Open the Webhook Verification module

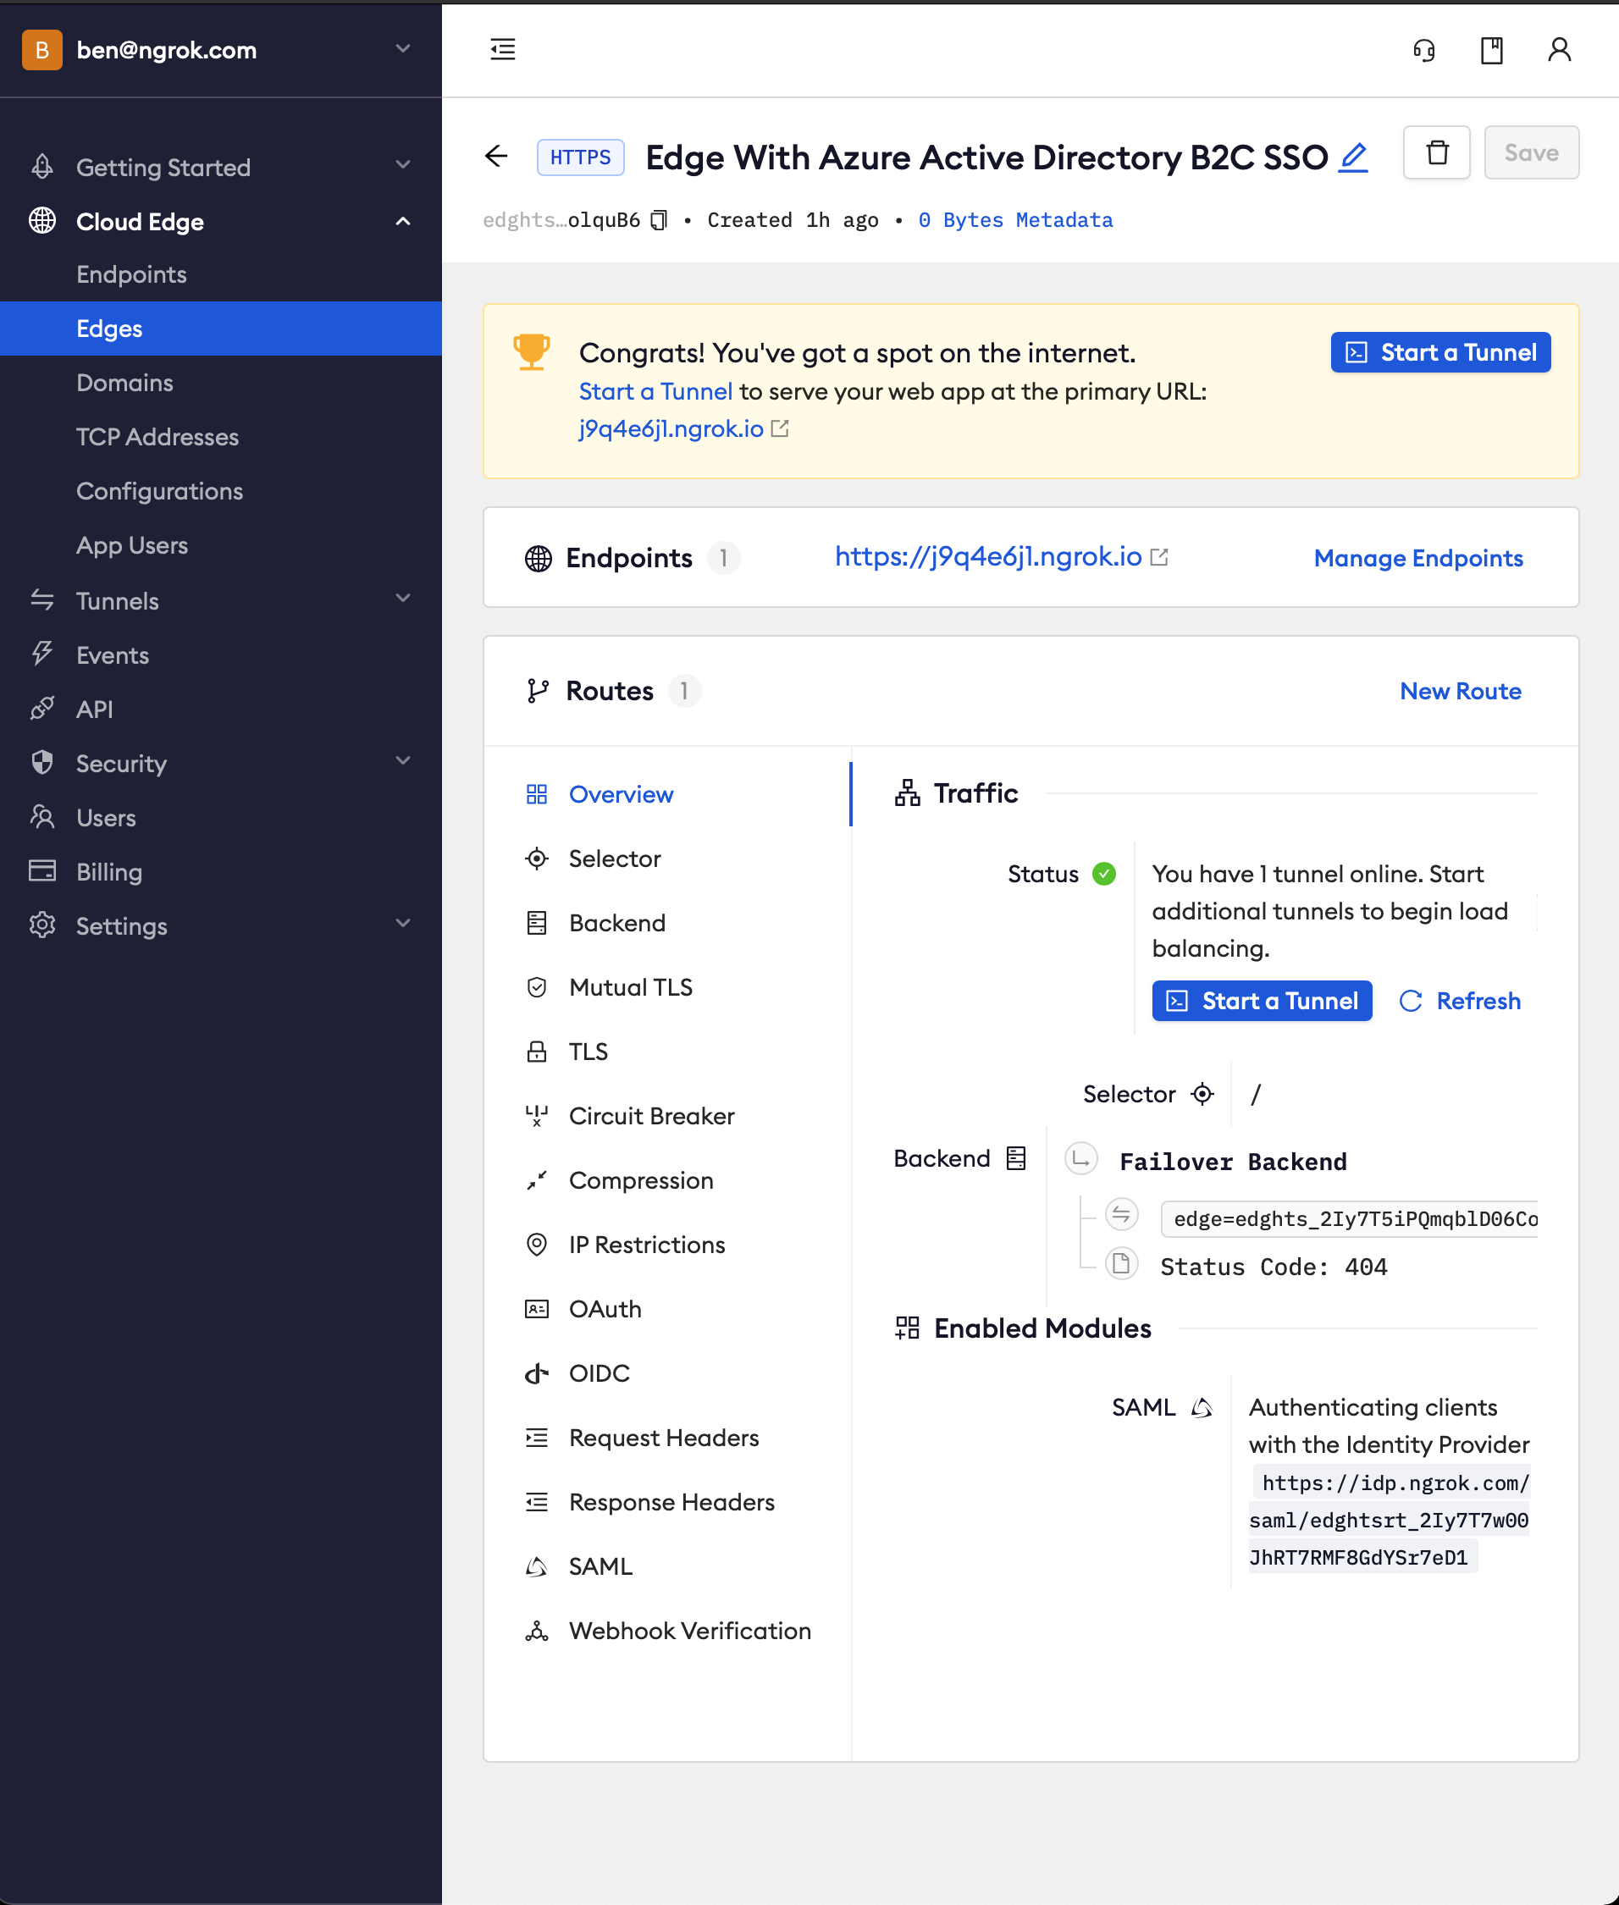coord(667,1631)
